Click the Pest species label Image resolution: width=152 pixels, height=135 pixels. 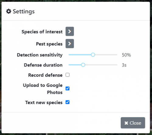click(x=49, y=44)
